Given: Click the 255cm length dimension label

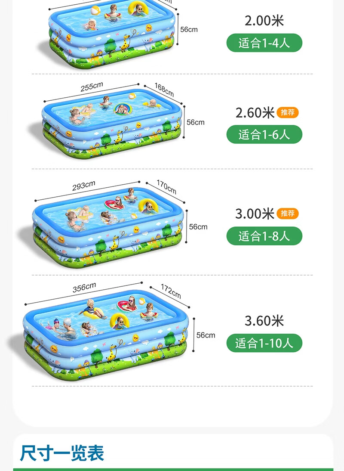Looking at the screenshot, I should (92, 87).
